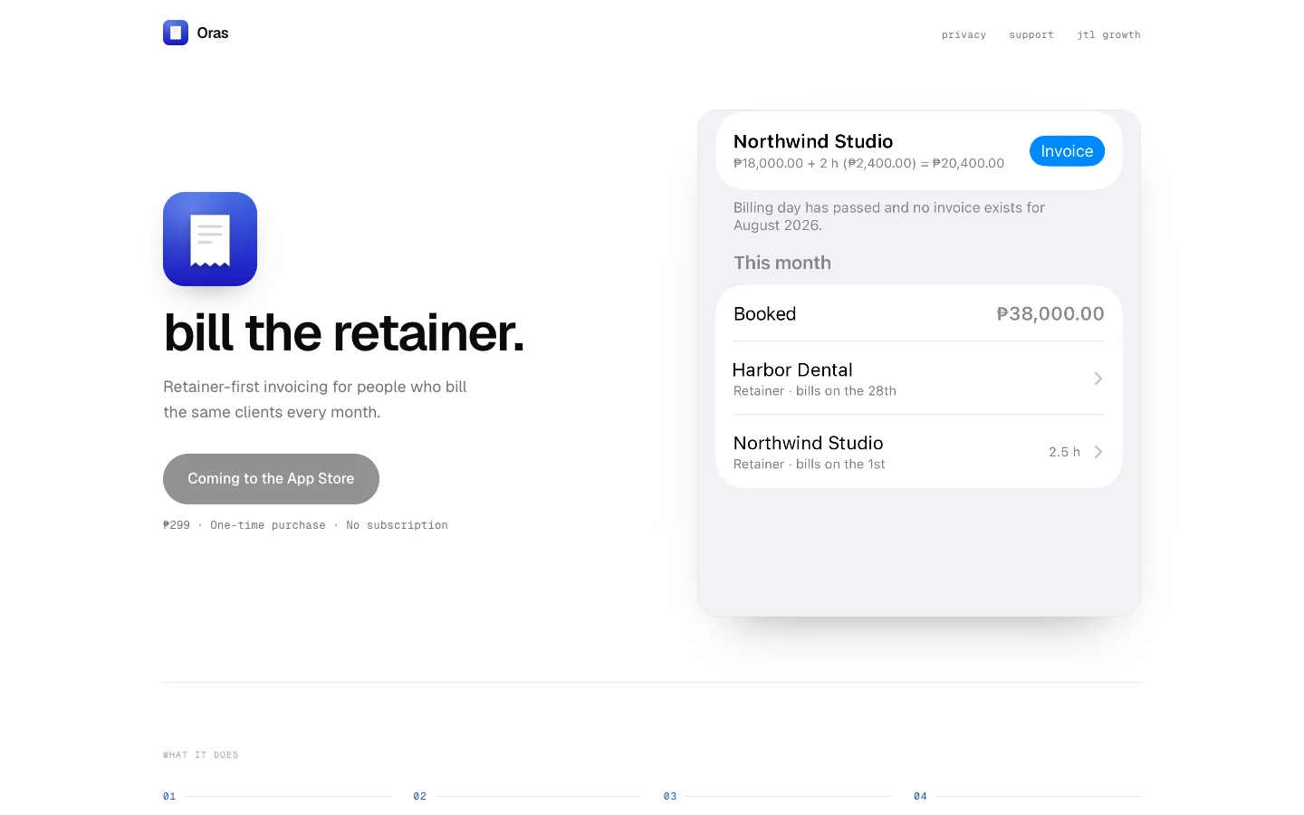Open the Harbor Dental row chevron

point(1098,379)
